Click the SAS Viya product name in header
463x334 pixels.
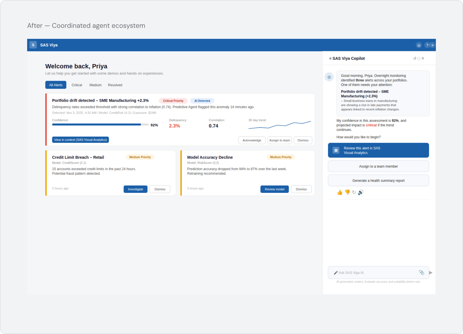49,45
